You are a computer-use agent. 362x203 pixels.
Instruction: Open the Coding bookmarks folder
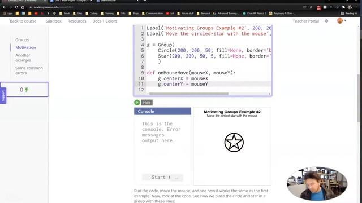92,14
